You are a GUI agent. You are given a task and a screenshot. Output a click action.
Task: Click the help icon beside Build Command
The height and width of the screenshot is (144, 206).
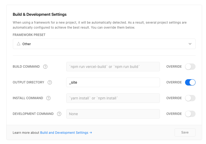click(45, 67)
